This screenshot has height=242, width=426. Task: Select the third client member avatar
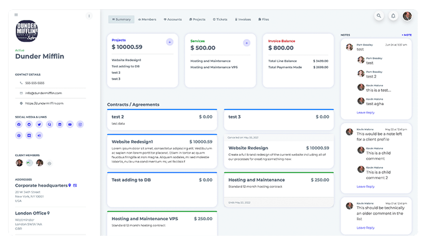39,163
